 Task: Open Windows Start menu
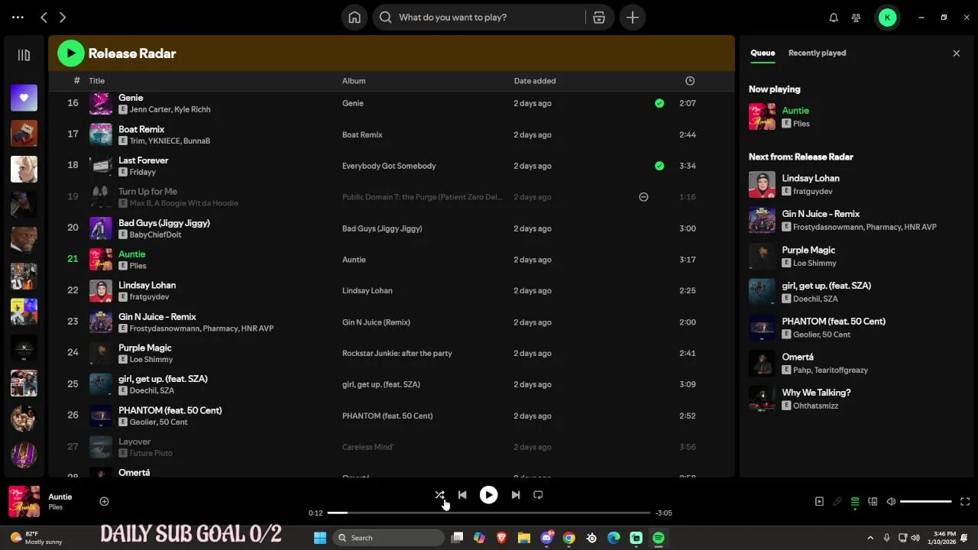click(x=320, y=538)
